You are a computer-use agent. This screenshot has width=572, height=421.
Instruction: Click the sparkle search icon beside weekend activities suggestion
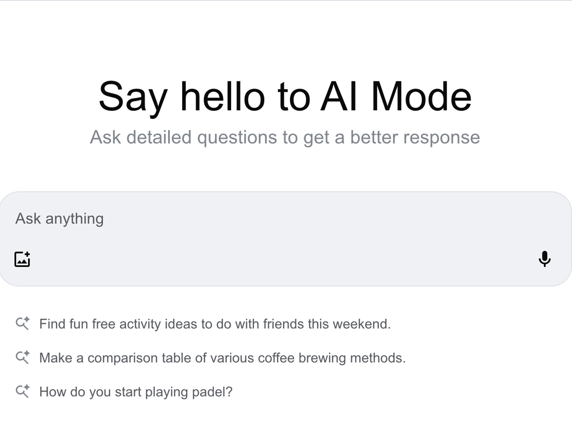point(23,324)
